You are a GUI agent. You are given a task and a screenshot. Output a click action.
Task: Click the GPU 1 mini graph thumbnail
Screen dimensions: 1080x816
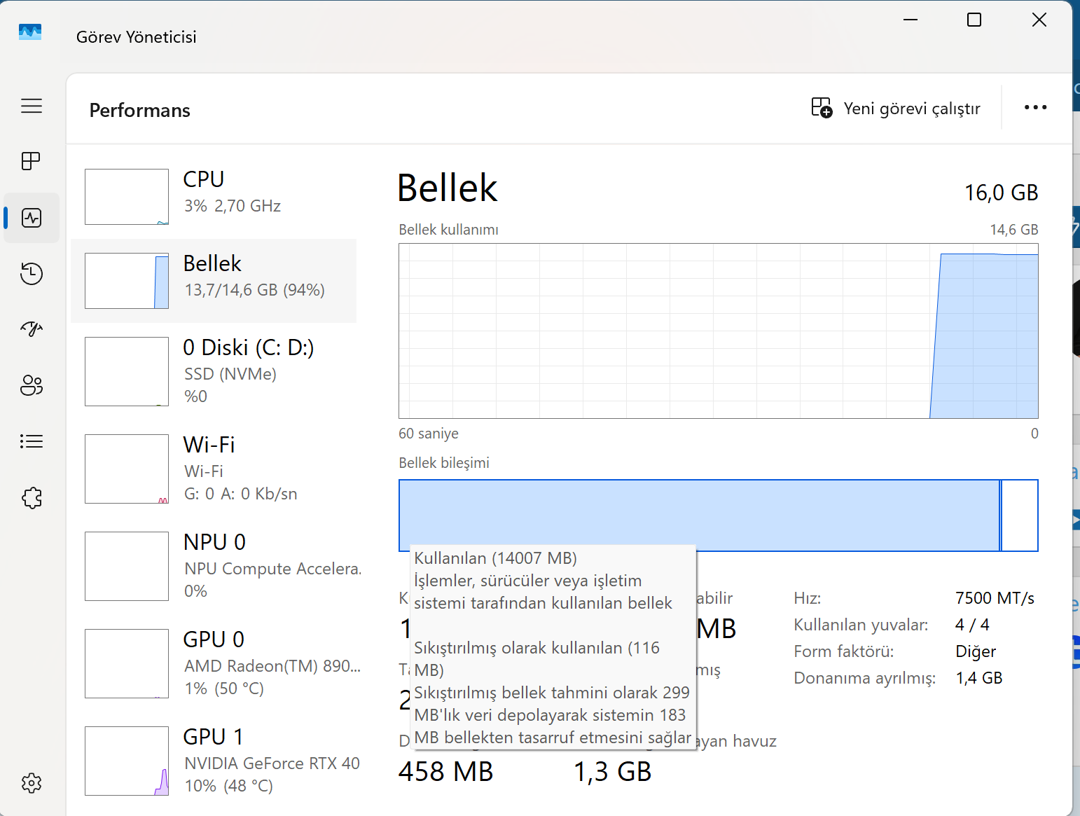tap(127, 761)
